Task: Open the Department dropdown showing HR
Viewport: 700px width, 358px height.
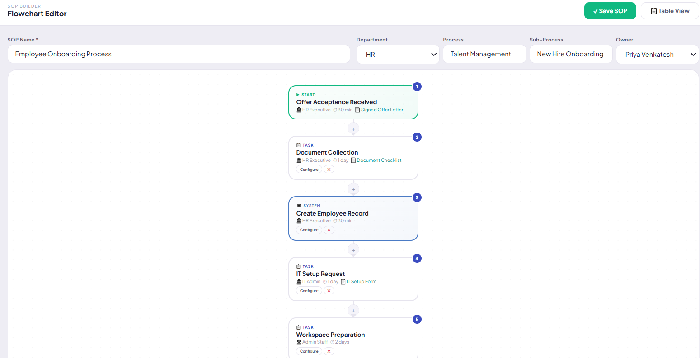Action: [398, 55]
